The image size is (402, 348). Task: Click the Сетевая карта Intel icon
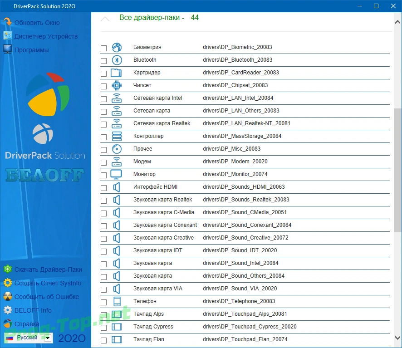coord(117,98)
